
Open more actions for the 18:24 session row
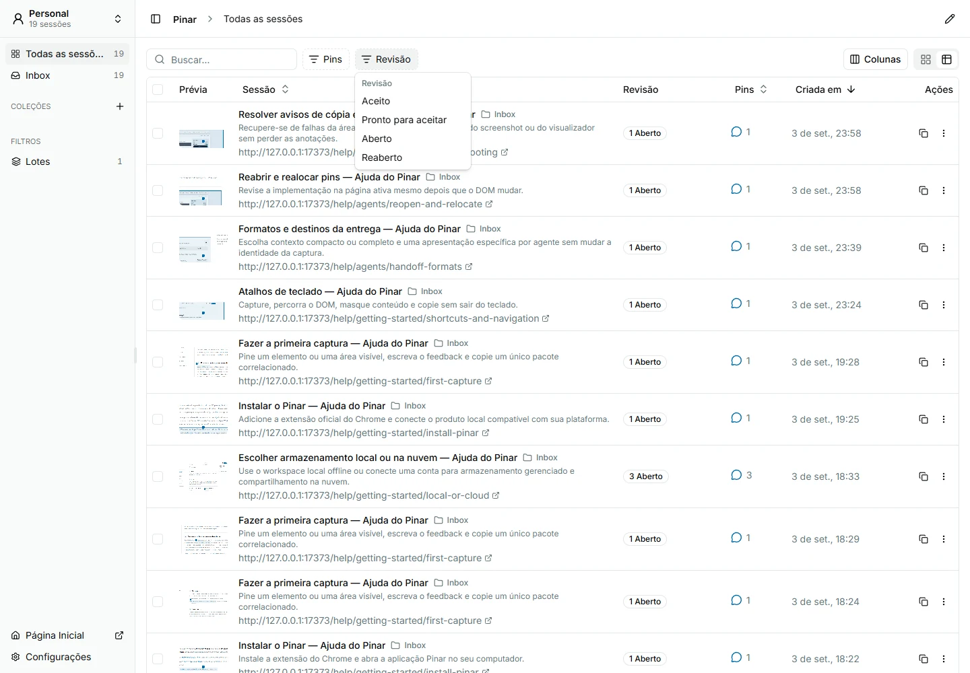pyautogui.click(x=944, y=602)
